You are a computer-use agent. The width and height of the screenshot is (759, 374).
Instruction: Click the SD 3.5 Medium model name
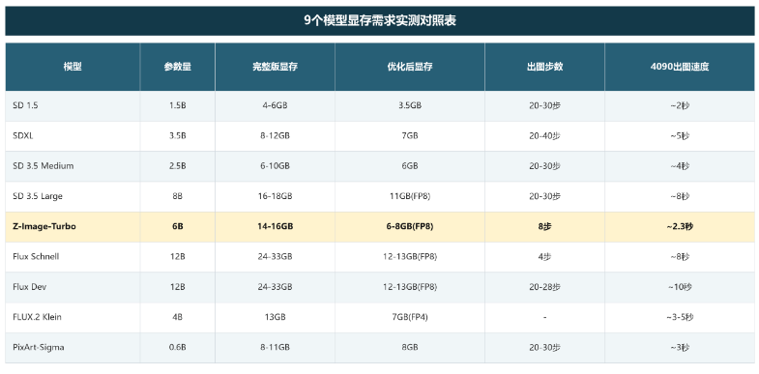point(44,166)
